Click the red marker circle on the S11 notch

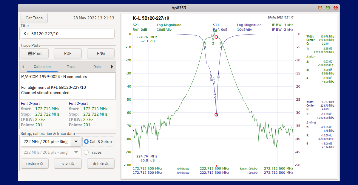216,114
